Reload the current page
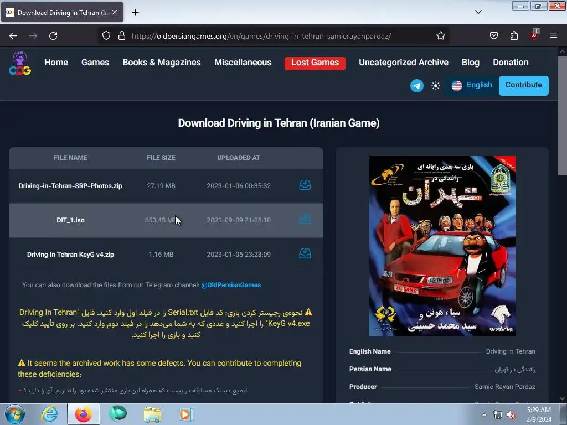567x425 pixels. click(53, 36)
